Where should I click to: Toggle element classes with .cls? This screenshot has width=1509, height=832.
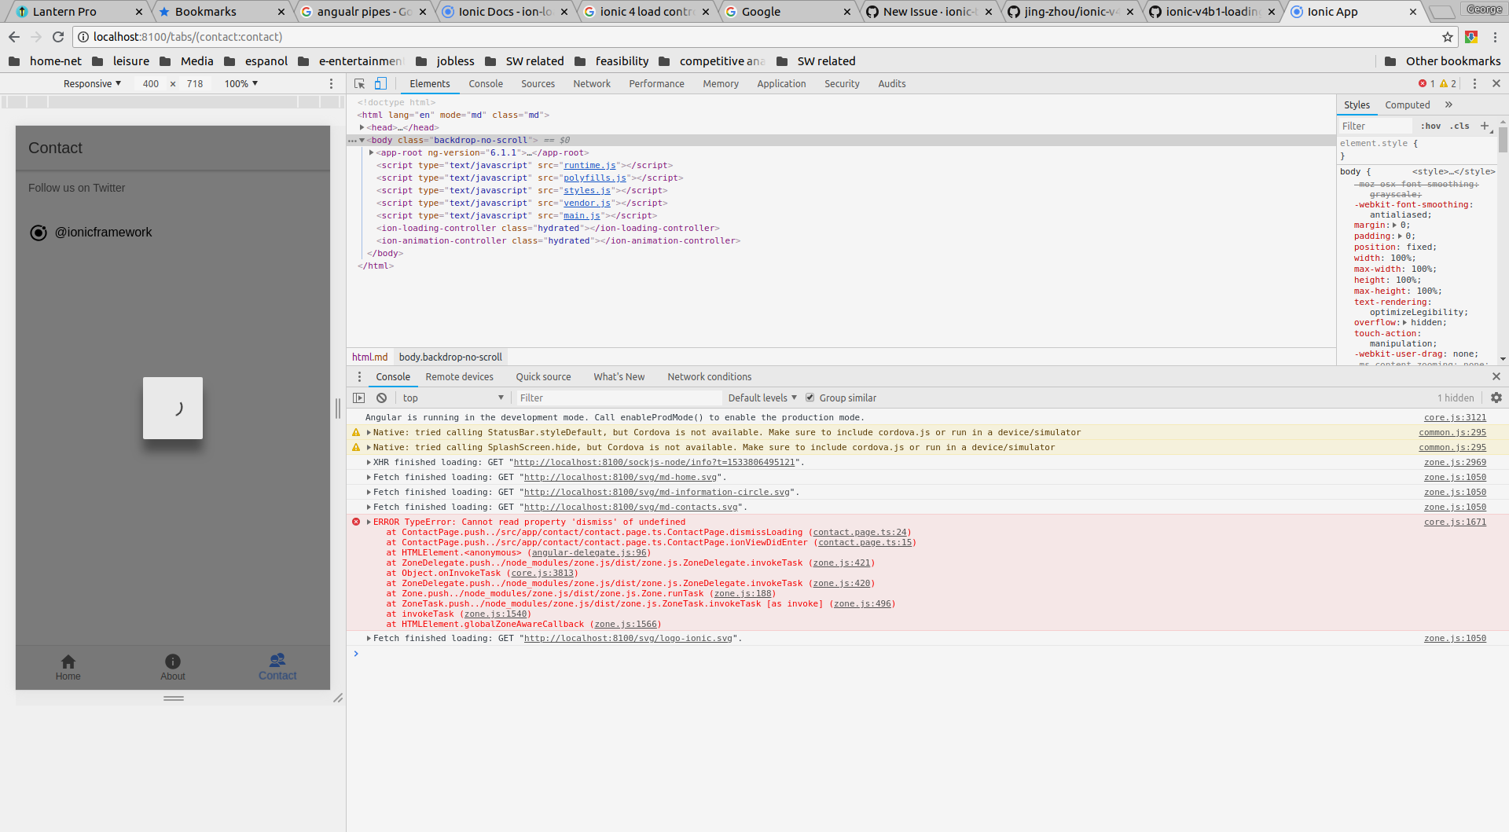click(x=1459, y=126)
